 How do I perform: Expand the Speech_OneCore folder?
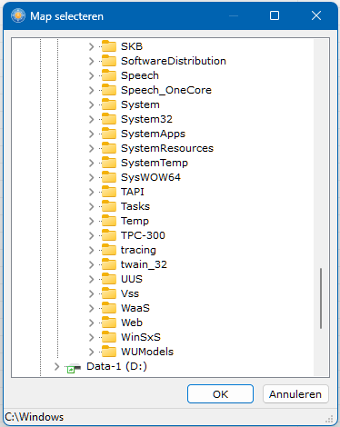pyautogui.click(x=91, y=90)
